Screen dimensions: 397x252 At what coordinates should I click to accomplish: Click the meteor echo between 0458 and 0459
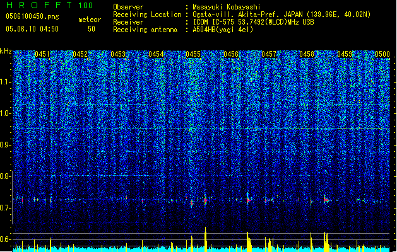pyautogui.click(x=326, y=200)
